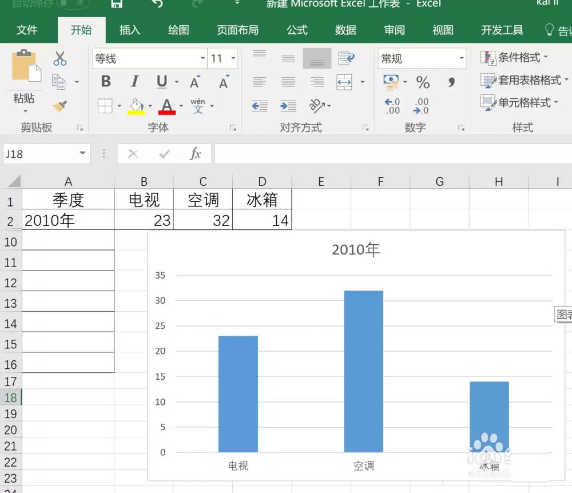Open paste options arrow under 粘贴

click(25, 111)
